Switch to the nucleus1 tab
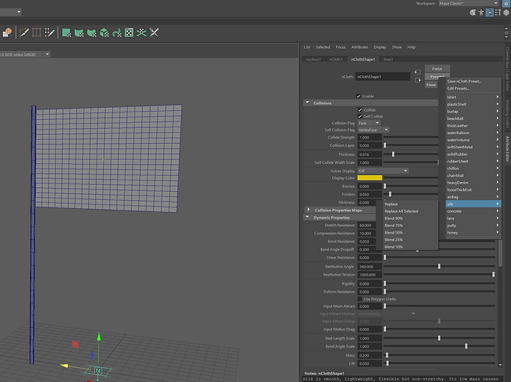 point(313,59)
